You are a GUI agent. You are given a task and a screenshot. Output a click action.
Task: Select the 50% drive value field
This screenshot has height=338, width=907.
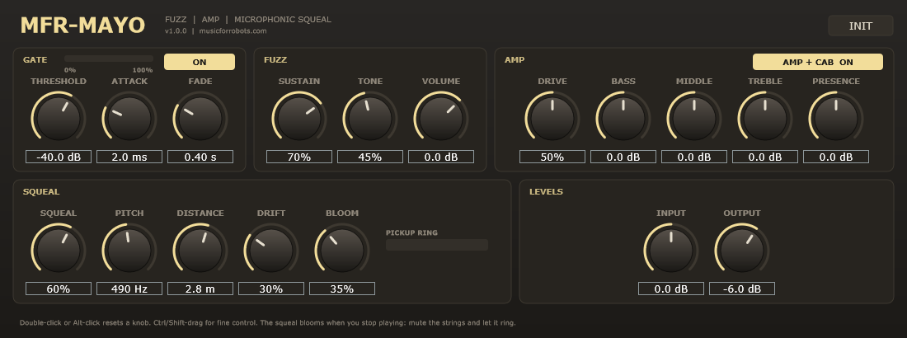[552, 157]
